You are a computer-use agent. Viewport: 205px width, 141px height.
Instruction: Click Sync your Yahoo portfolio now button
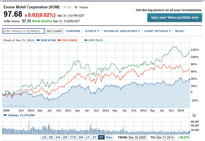click(175, 18)
